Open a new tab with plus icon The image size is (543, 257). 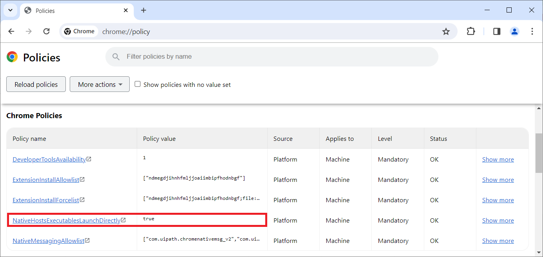point(143,11)
